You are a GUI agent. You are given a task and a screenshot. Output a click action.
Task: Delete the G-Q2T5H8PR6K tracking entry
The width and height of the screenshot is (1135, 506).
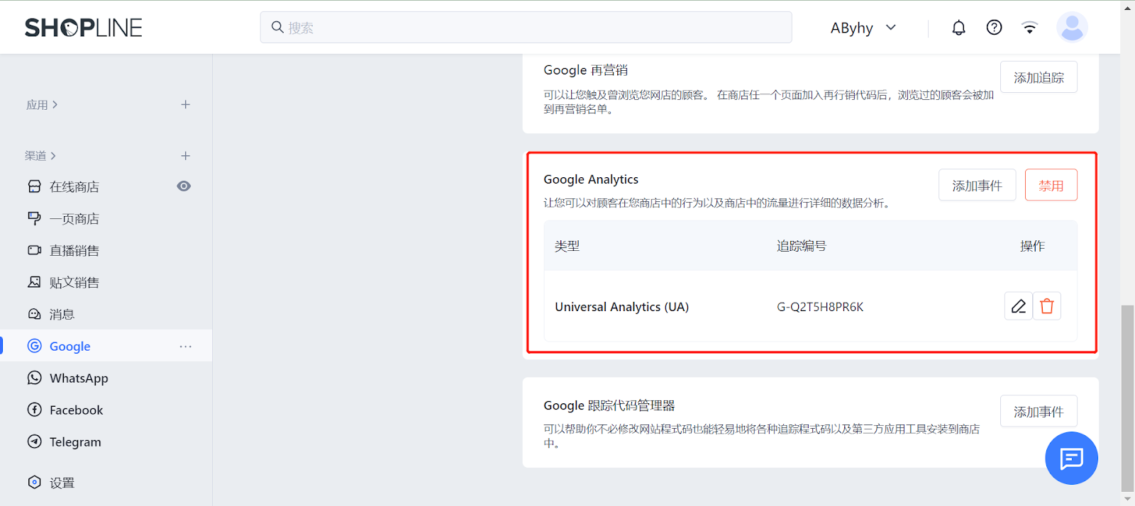point(1047,306)
